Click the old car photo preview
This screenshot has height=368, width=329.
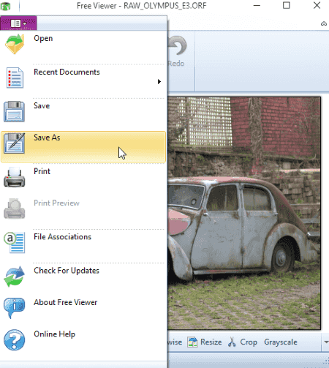[244, 213]
